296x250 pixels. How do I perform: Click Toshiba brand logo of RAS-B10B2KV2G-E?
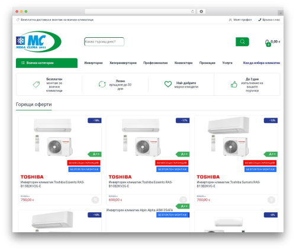point(120,177)
